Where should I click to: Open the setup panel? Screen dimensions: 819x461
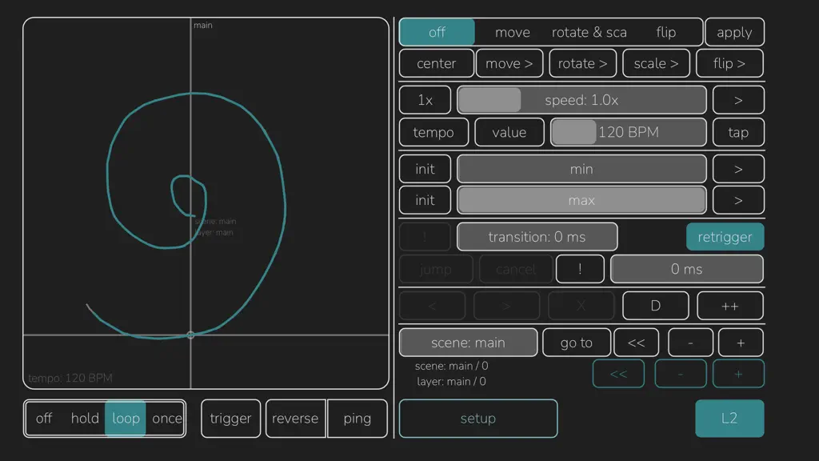point(478,418)
